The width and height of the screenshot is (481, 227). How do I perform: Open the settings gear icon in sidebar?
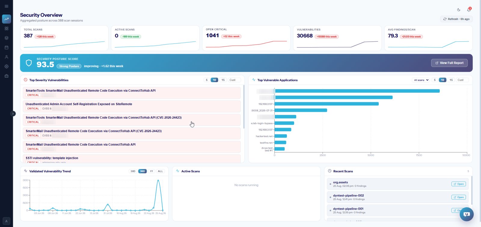click(6, 67)
